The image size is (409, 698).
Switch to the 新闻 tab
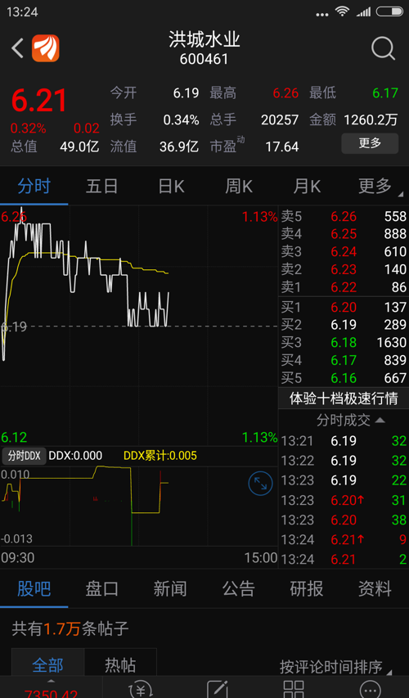[170, 589]
